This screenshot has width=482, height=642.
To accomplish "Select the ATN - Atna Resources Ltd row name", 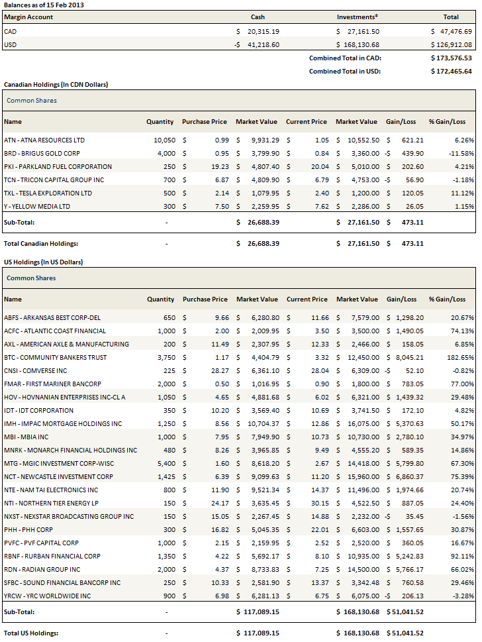I will coord(44,140).
